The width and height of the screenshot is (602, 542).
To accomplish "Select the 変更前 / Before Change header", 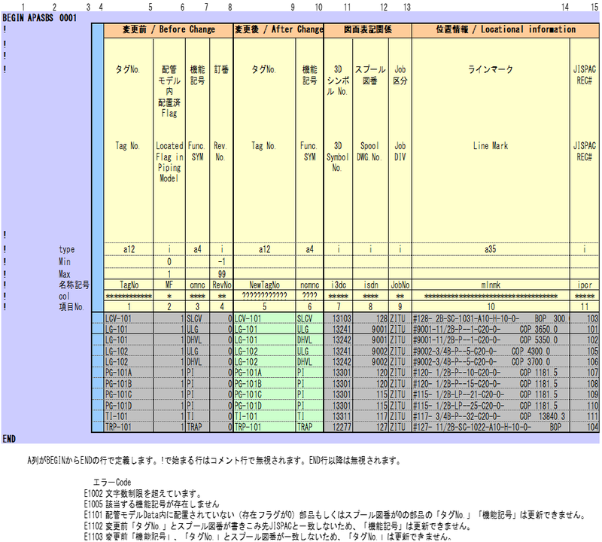I will (169, 29).
